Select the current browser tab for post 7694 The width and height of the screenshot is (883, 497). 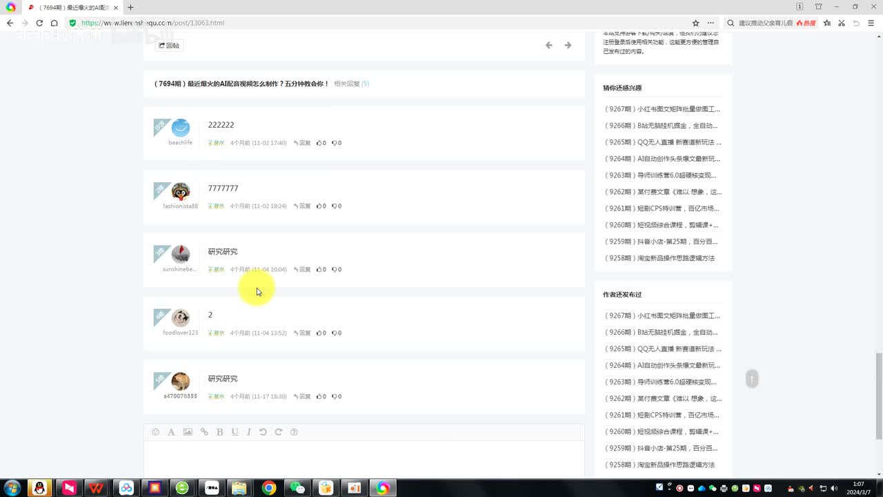[69, 7]
